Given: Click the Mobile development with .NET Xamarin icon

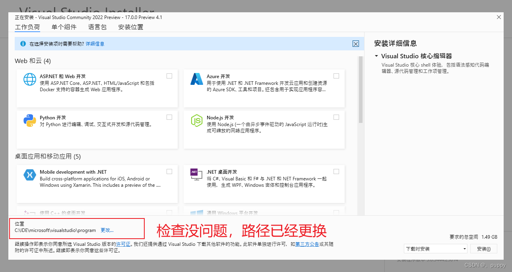Looking at the screenshot, I should (30, 175).
